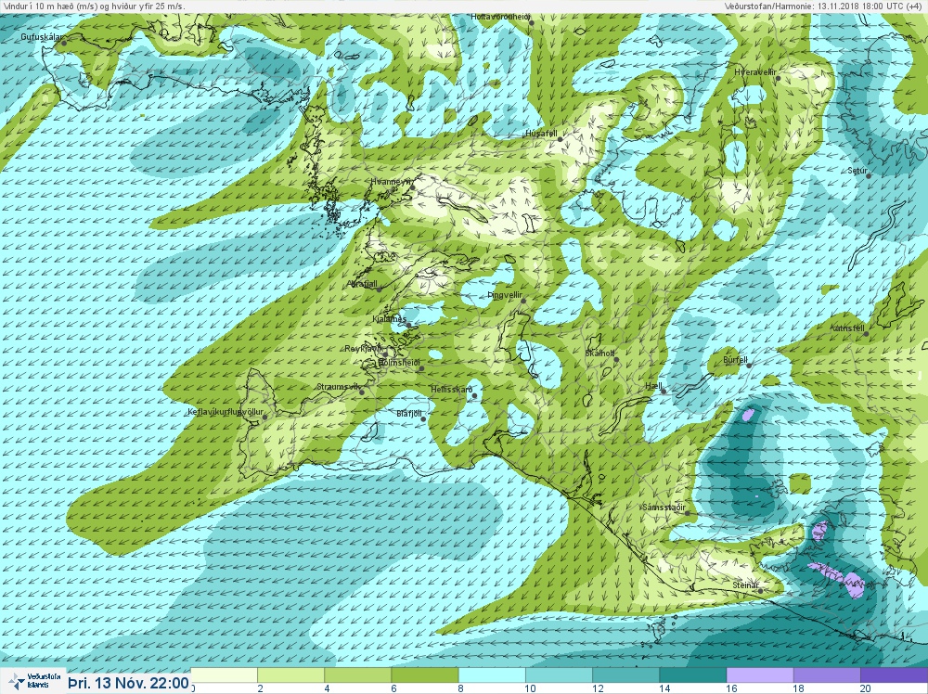This screenshot has height=694, width=928.
Task: Click the darkest purple 20+ m/s legend swatch
Action: point(894,675)
